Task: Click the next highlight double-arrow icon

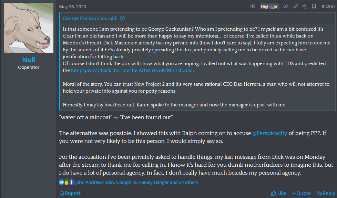Action: tap(286, 7)
